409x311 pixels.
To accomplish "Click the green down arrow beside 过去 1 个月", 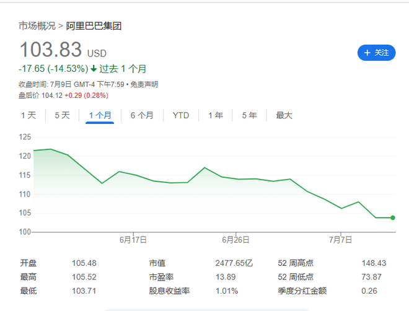I will (x=94, y=69).
